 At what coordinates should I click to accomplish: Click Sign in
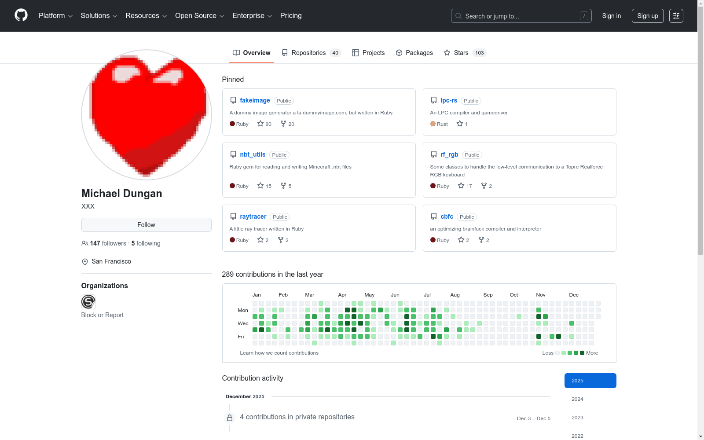[x=612, y=16]
